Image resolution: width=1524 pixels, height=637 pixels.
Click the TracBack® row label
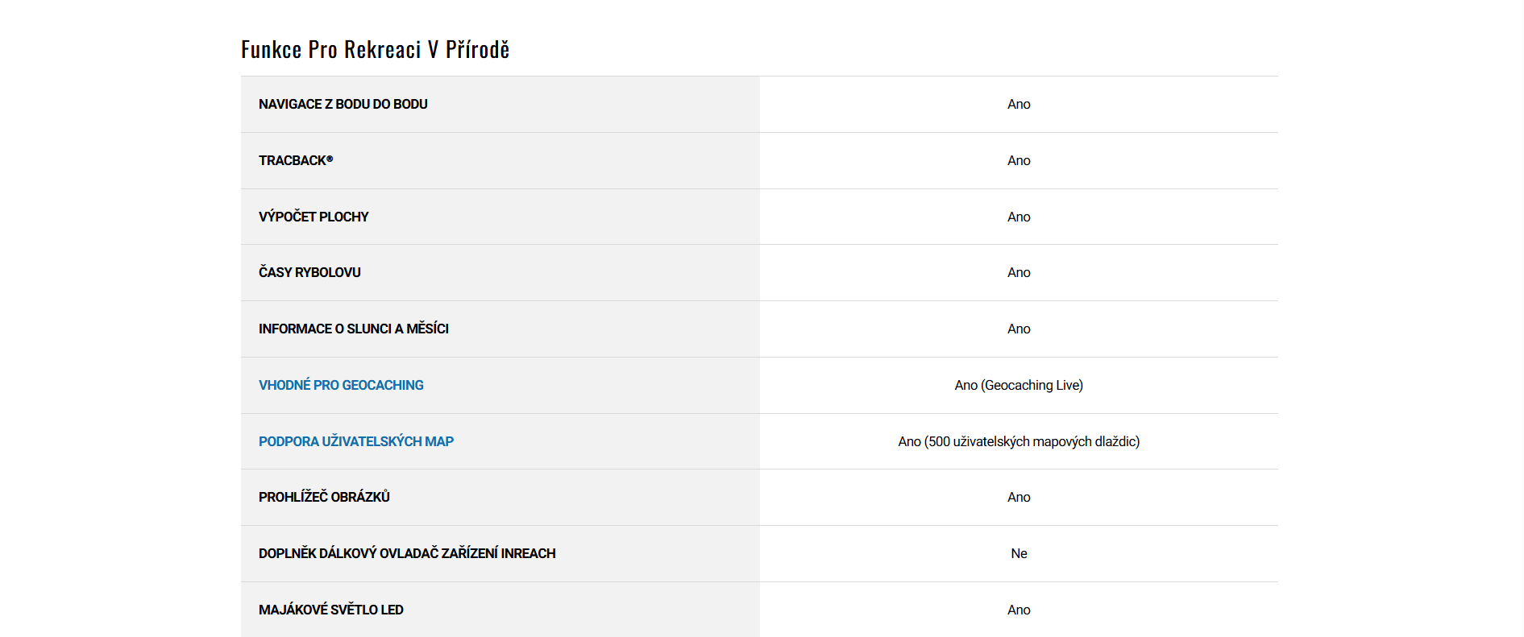point(295,160)
